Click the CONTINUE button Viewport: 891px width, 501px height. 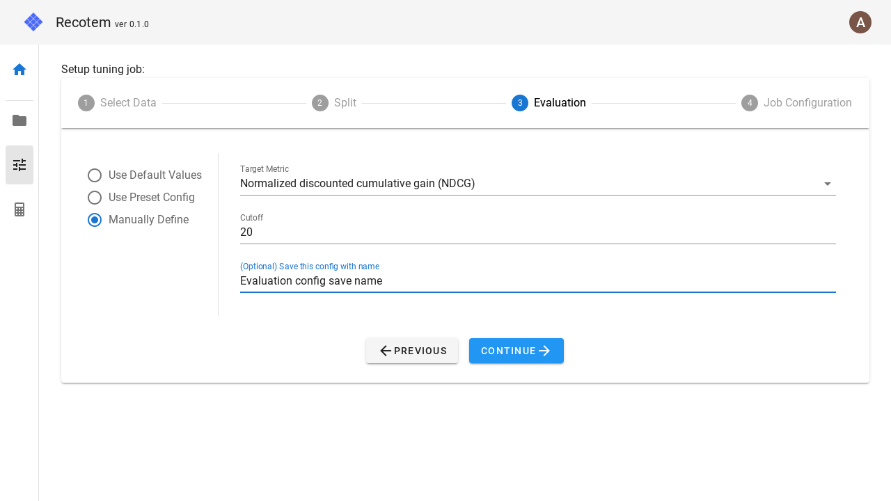[x=517, y=351]
